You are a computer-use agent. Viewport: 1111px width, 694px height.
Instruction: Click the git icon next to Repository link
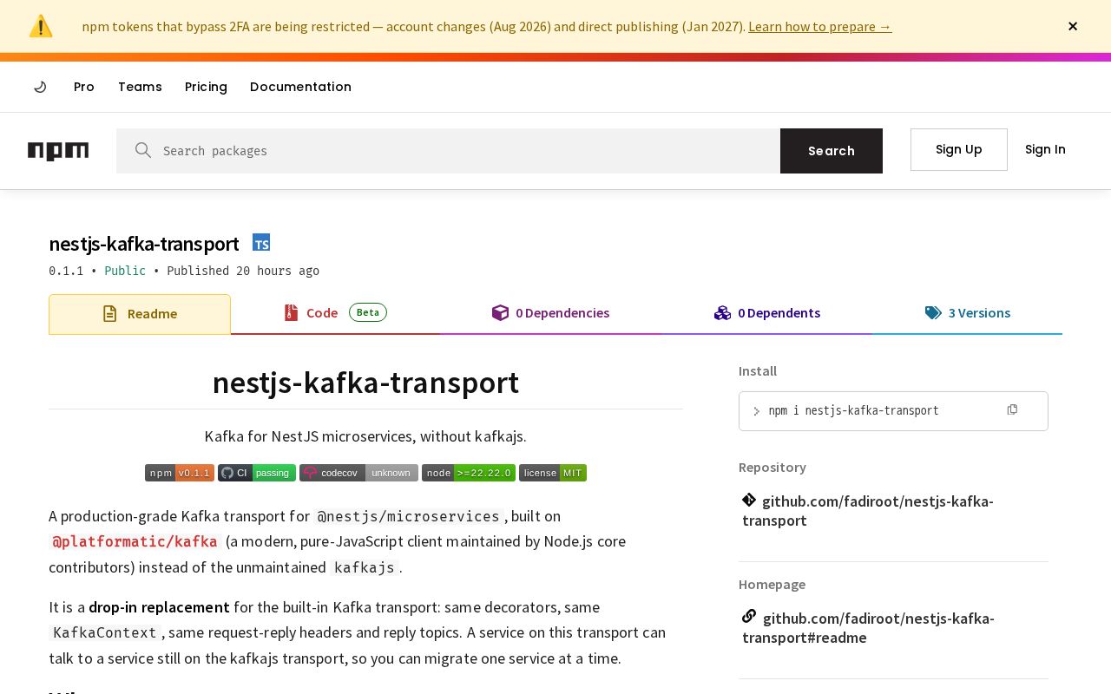[x=749, y=500]
